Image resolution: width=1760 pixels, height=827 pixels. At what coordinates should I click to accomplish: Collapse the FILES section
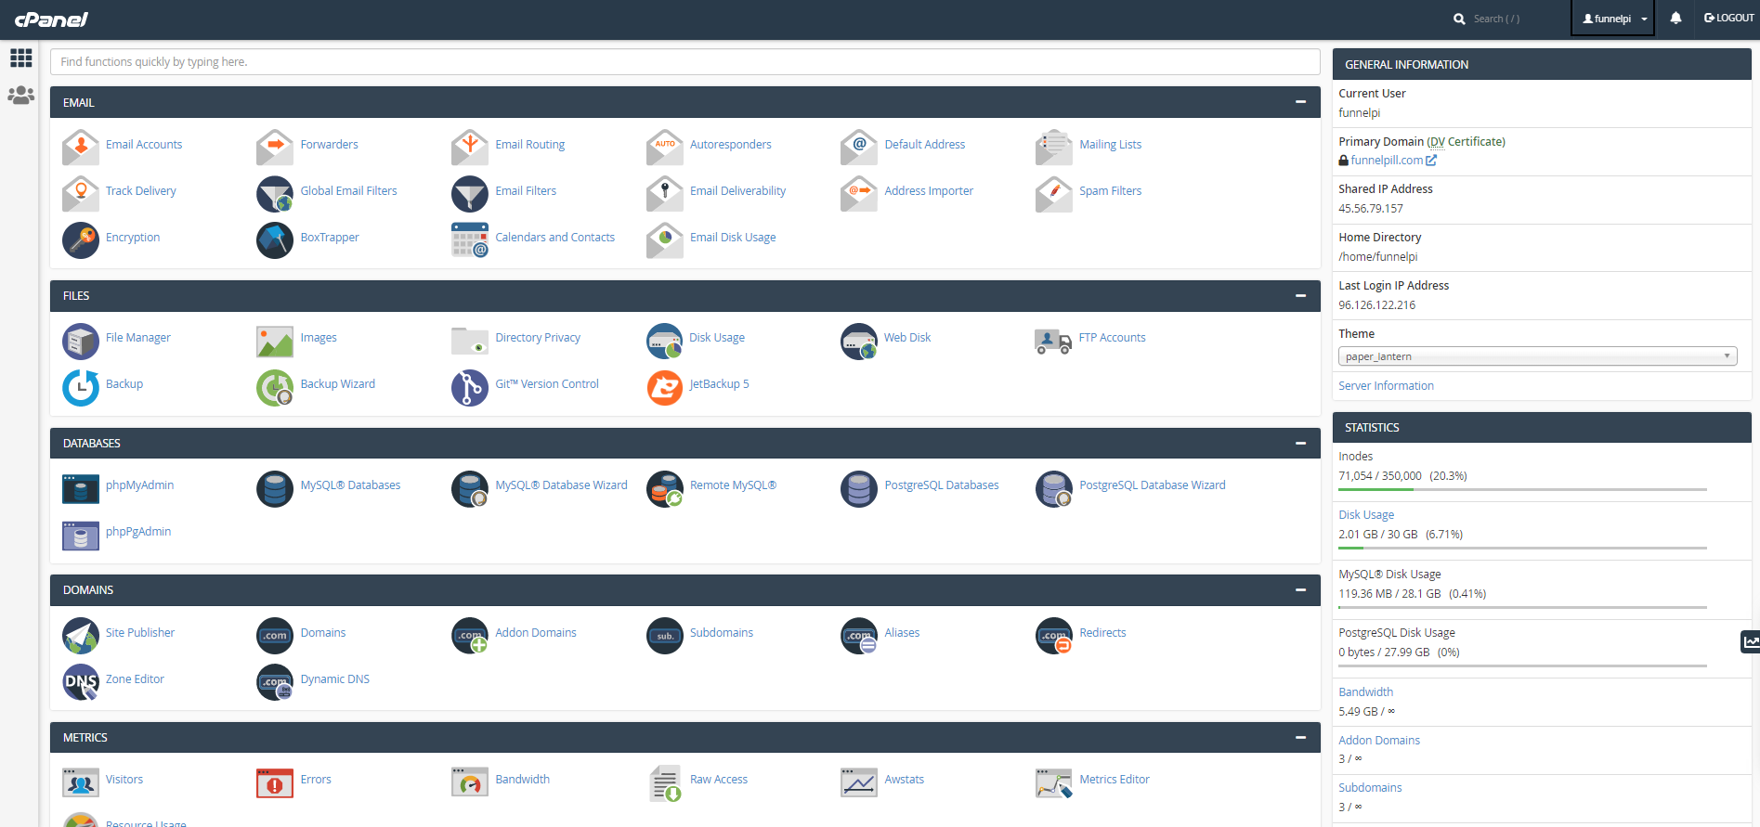[1300, 295]
